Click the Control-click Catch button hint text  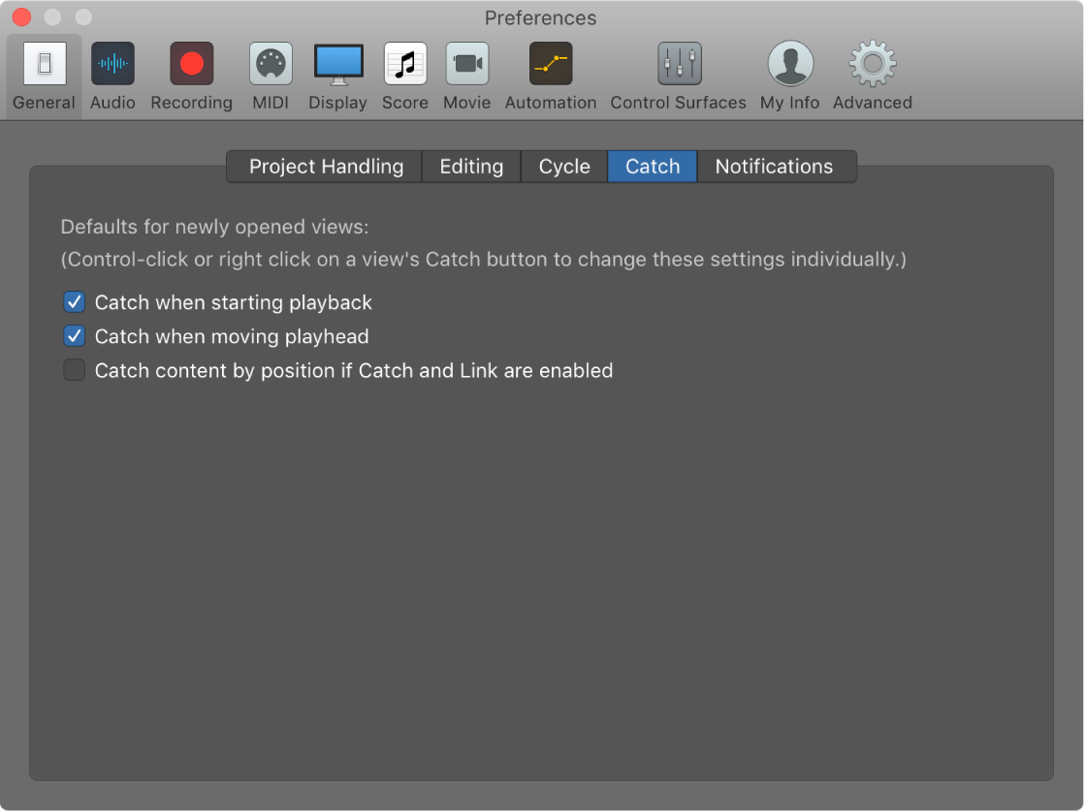click(x=484, y=260)
